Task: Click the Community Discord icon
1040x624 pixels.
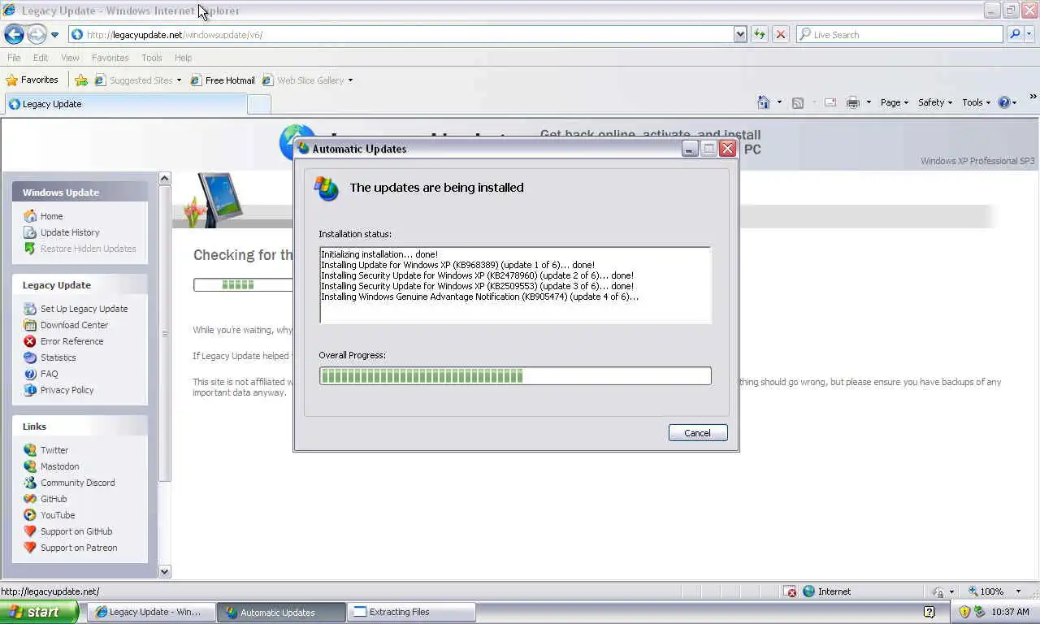Action: [30, 483]
